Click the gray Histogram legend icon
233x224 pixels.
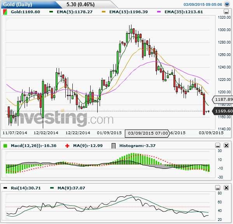pos(114,146)
